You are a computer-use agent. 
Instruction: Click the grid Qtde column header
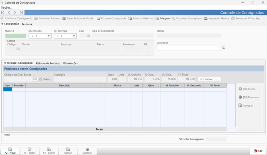(x=151, y=85)
